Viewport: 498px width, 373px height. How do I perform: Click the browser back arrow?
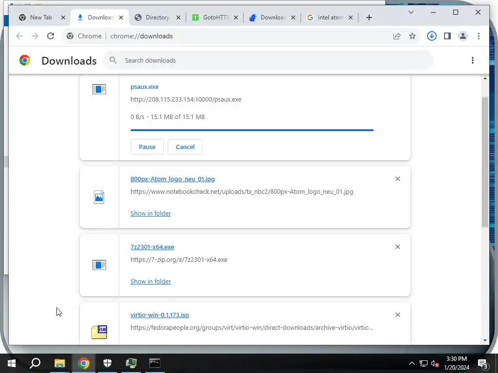pos(19,36)
